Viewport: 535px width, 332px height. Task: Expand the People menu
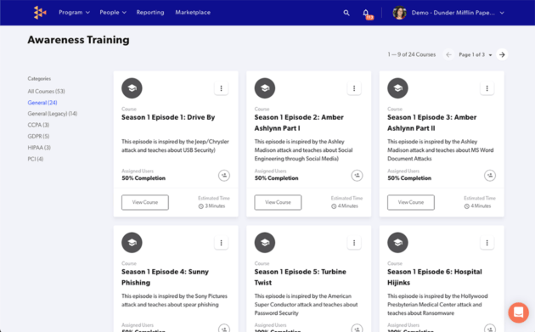tap(113, 12)
